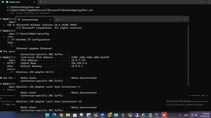Open the Snipping Tool icon in the taskbar

[x=82, y=115]
